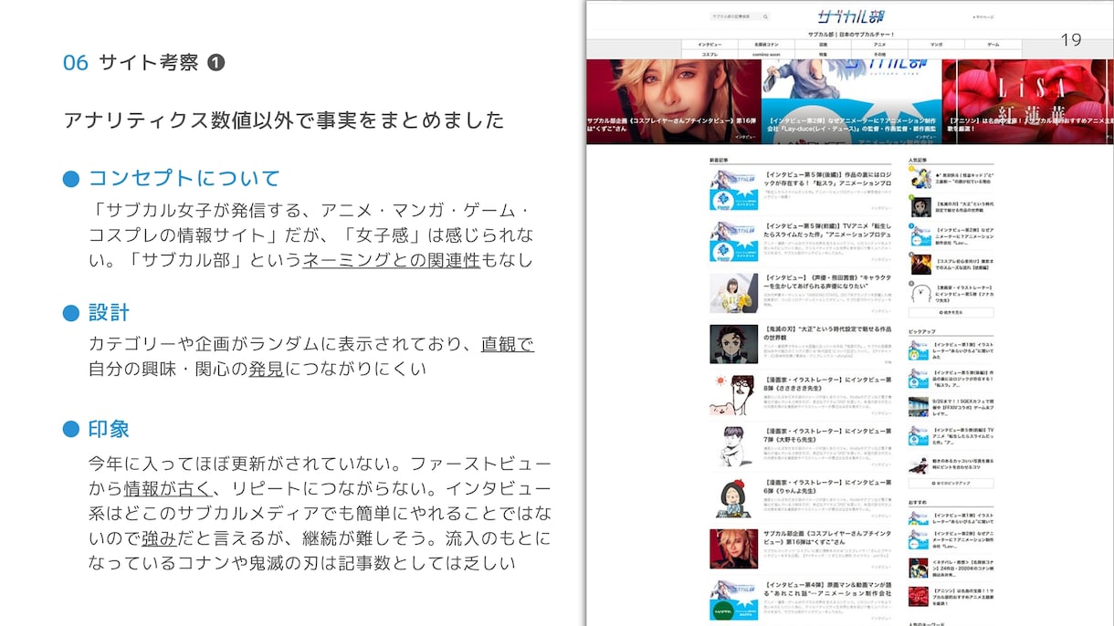This screenshot has width=1114, height=626.
Task: Click blue bullet icon beside 印象
Action: click(x=71, y=429)
